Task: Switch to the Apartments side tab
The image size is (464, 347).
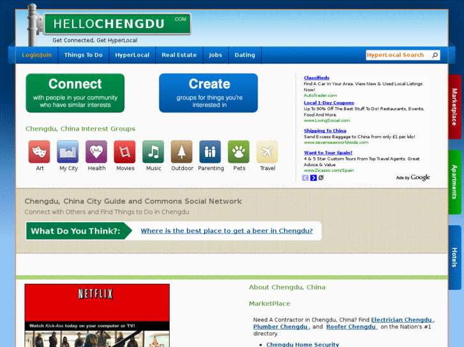Action: [x=455, y=182]
